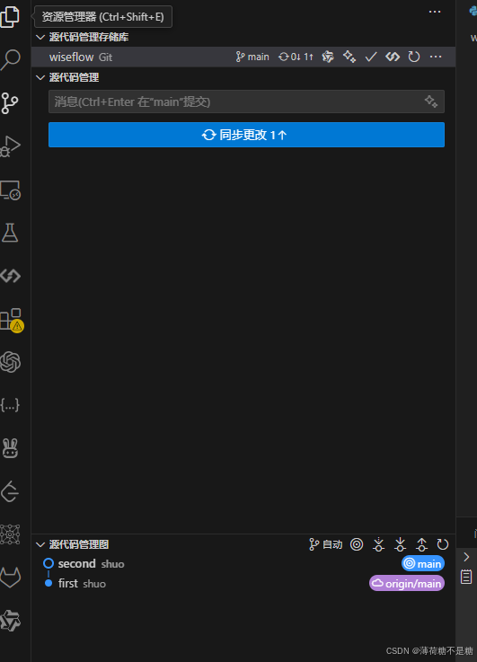
Task: Open the Remote Explorer icon
Action: click(x=10, y=190)
